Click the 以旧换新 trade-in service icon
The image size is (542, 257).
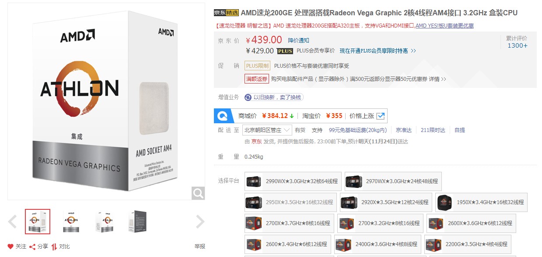(x=248, y=97)
